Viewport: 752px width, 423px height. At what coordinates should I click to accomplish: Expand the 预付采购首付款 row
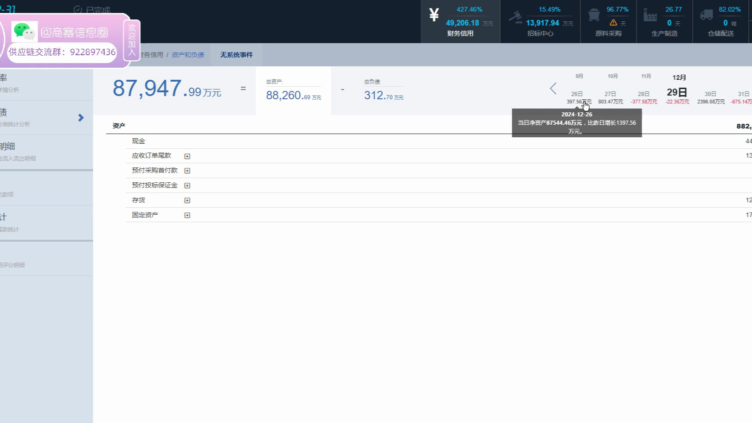(x=187, y=171)
